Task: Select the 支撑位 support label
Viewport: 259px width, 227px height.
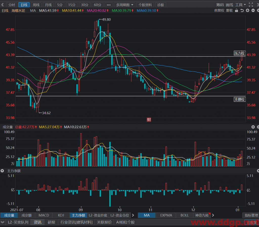Action: click(x=240, y=99)
